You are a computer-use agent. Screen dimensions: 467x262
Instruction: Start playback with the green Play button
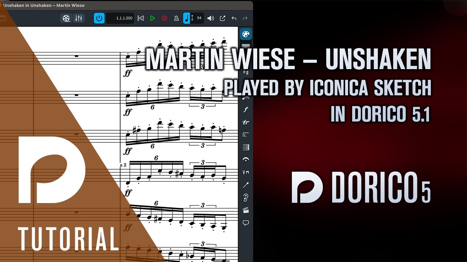(x=153, y=18)
